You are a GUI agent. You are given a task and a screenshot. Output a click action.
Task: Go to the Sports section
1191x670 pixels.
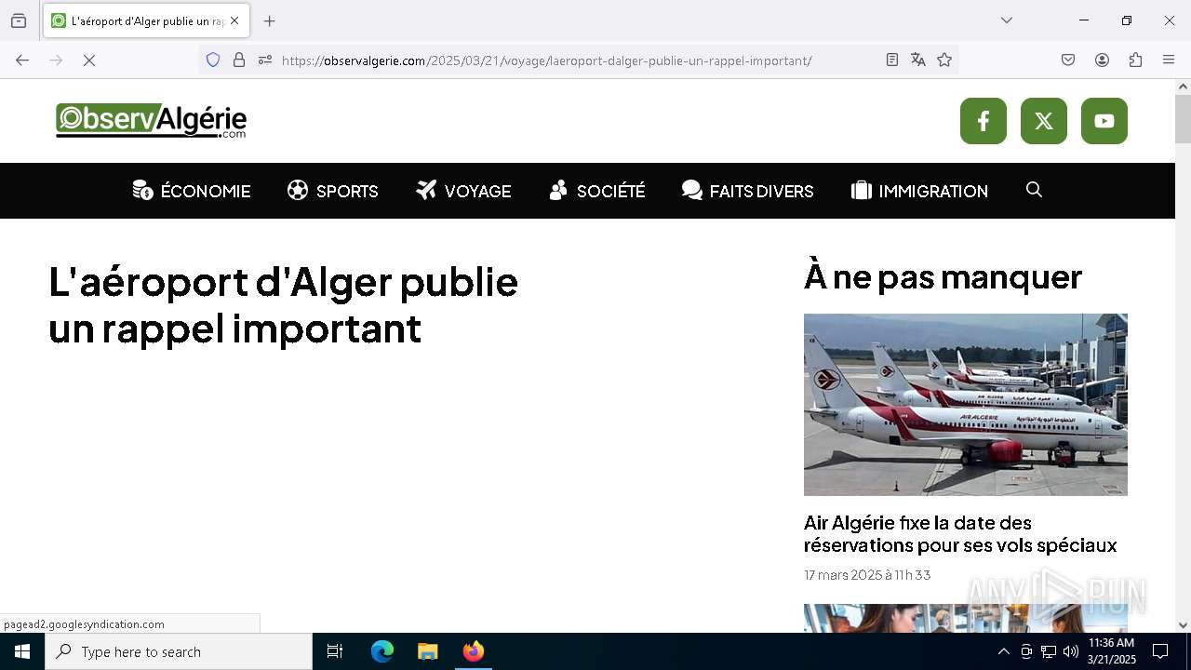click(x=333, y=191)
